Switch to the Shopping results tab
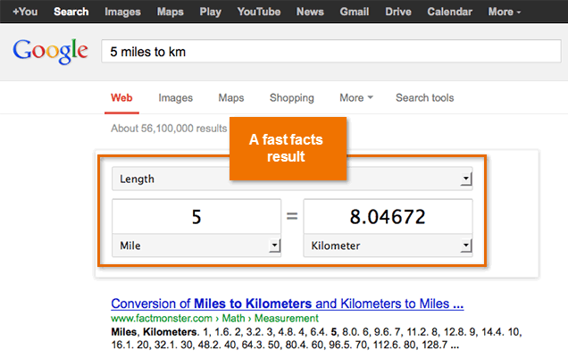 pyautogui.click(x=292, y=97)
